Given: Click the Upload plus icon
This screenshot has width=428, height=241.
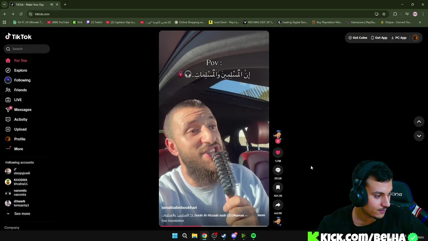Looking at the screenshot, I should (x=8, y=129).
